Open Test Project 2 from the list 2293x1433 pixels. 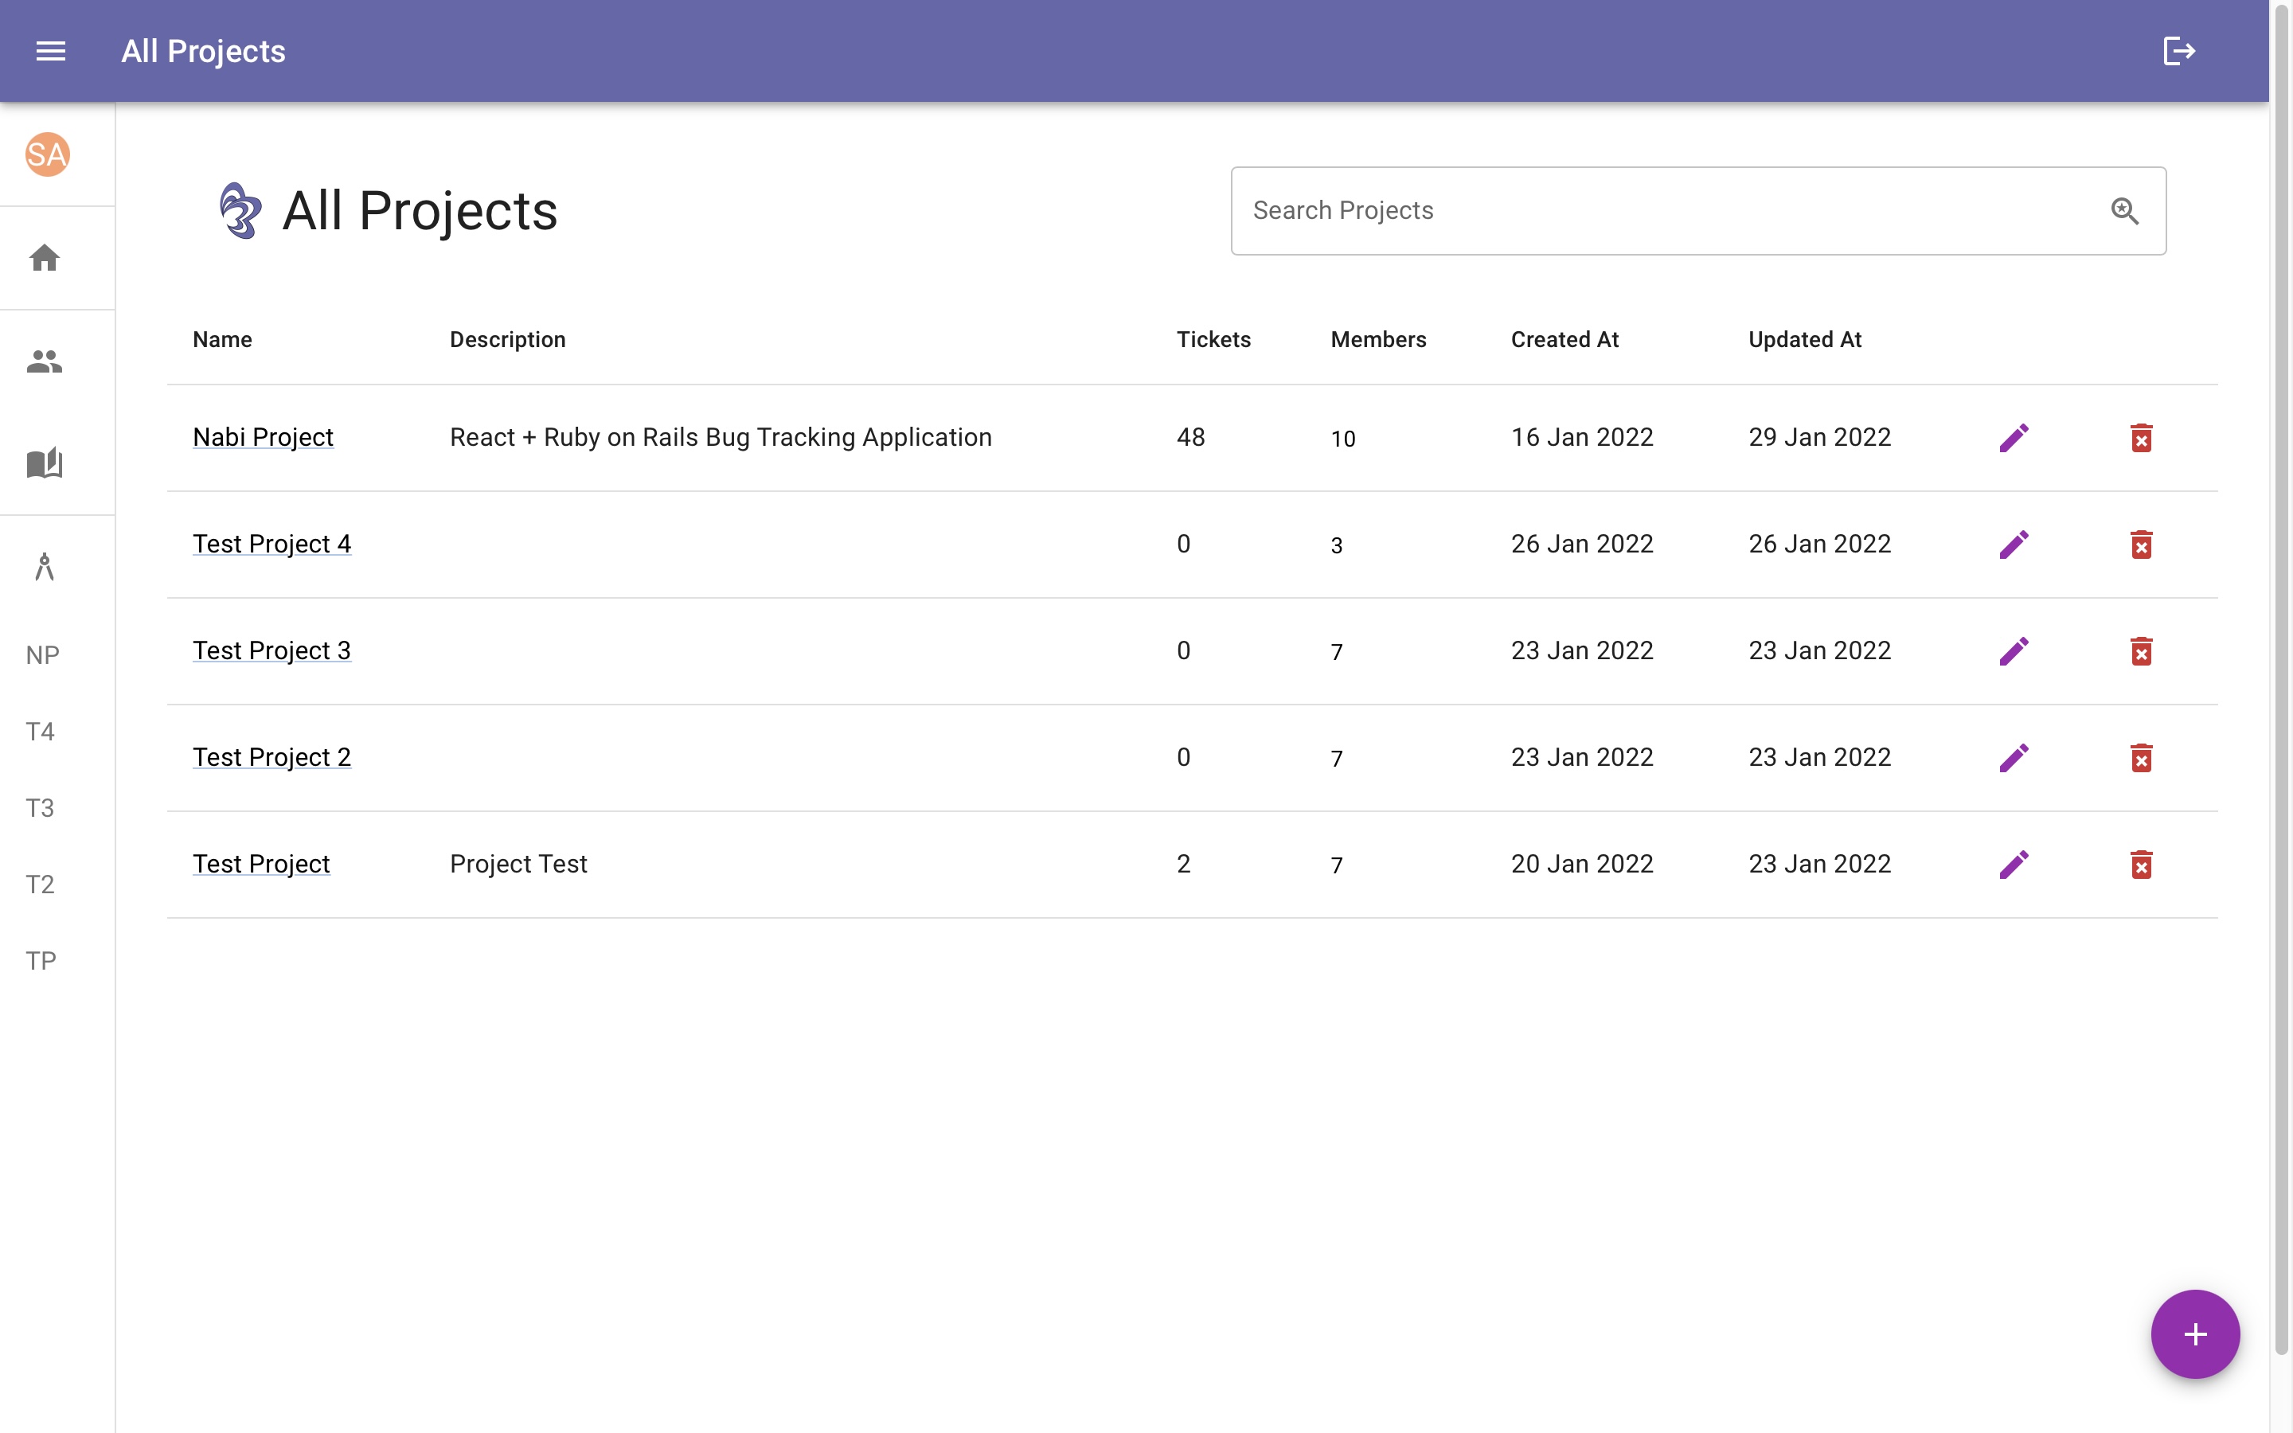pos(272,756)
